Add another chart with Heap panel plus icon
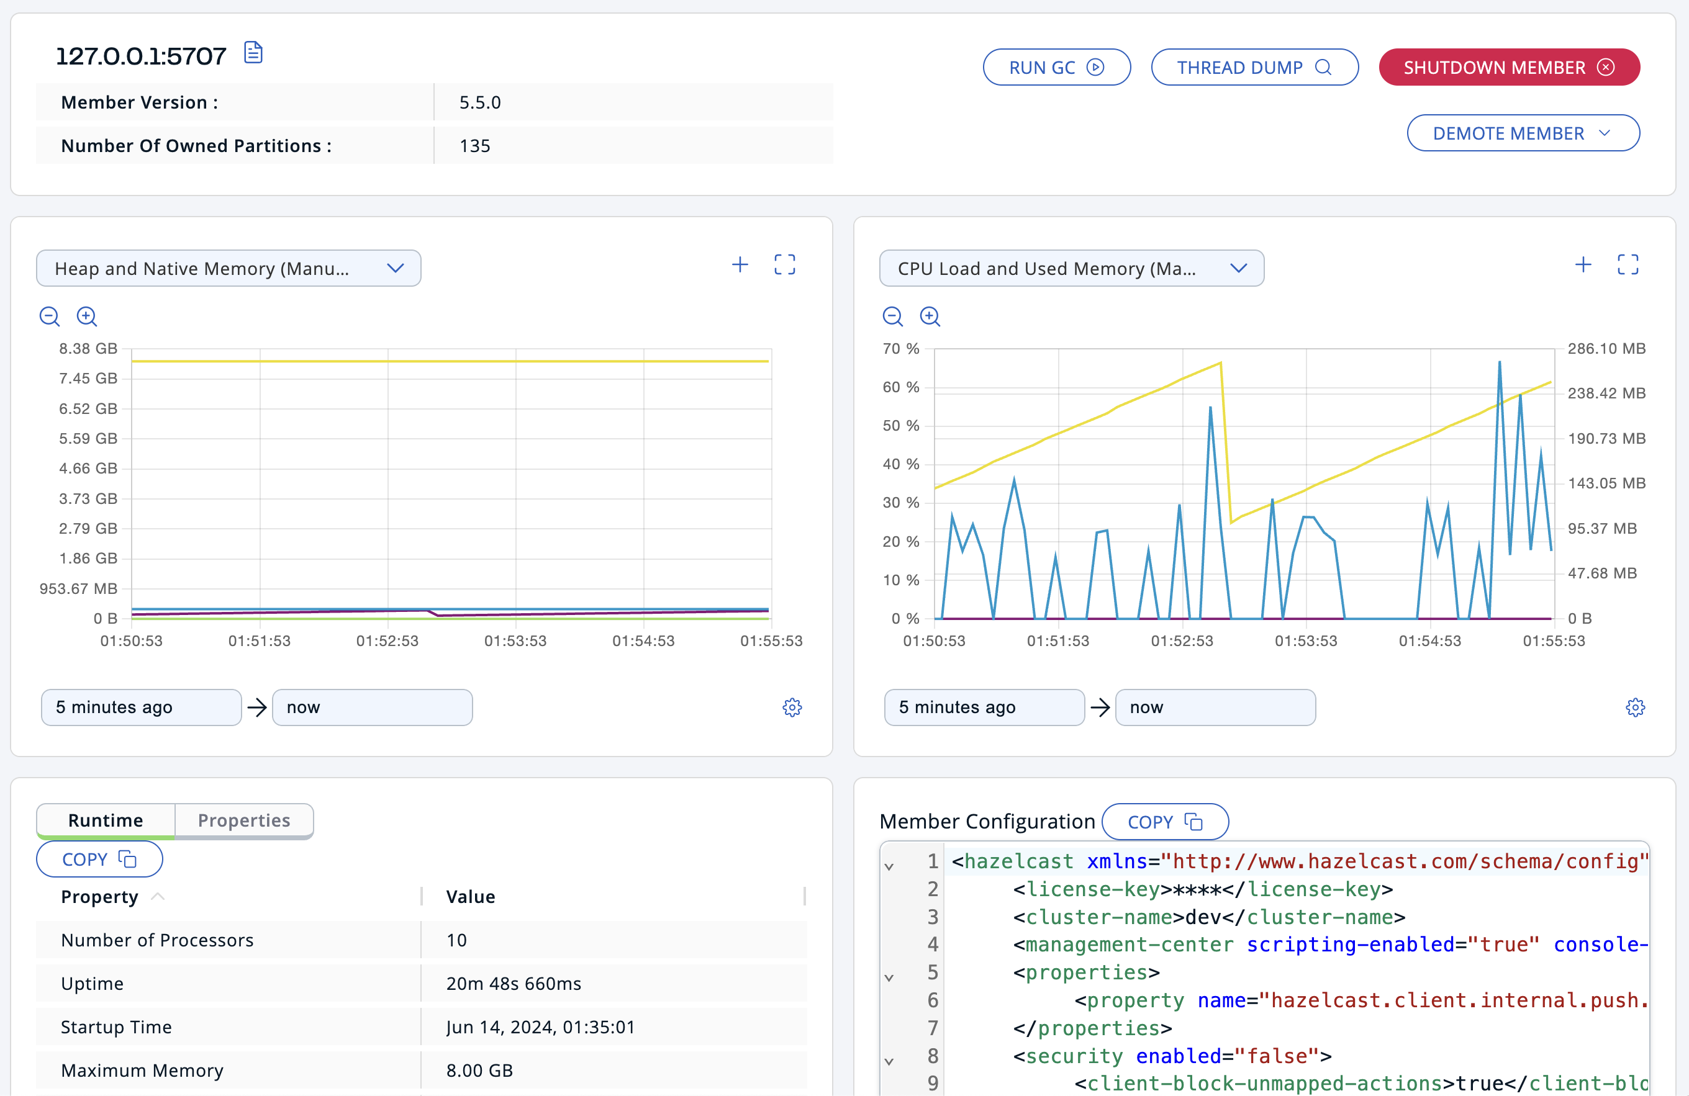 pos(740,265)
